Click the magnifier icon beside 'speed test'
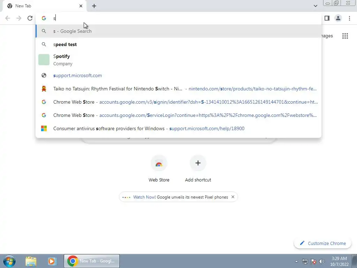The image size is (357, 268). (x=44, y=44)
